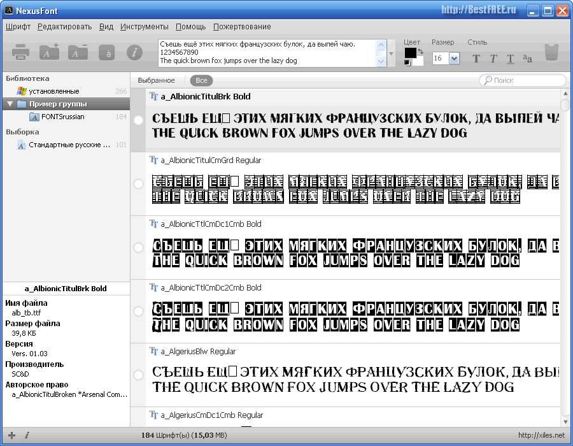The width and height of the screenshot is (573, 446).
Task: Toggle anti-aliasing aa button
Action: click(x=527, y=58)
